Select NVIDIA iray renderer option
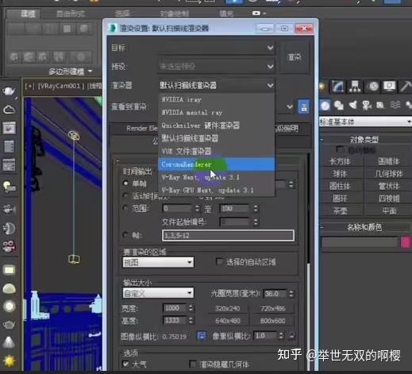412x374 pixels. [216, 99]
